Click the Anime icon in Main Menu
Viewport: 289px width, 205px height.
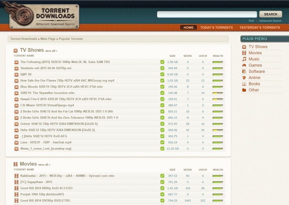[244, 78]
